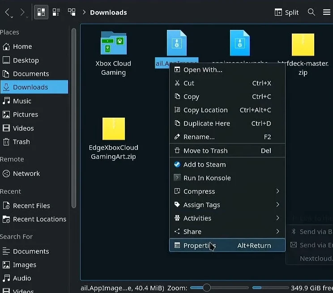Open Pictures in Places

point(34,115)
